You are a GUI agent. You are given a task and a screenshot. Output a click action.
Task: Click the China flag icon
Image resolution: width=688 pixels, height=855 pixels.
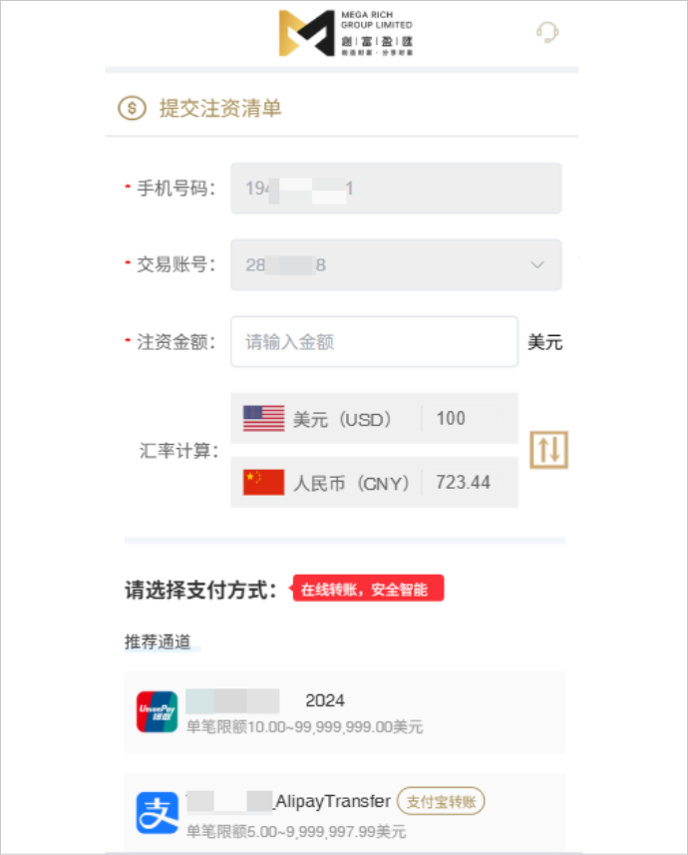pyautogui.click(x=263, y=482)
